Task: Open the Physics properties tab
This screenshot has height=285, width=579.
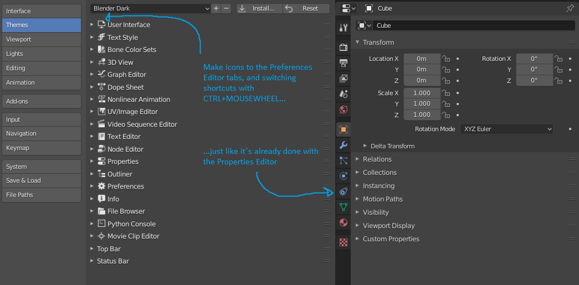Action: coord(344,176)
